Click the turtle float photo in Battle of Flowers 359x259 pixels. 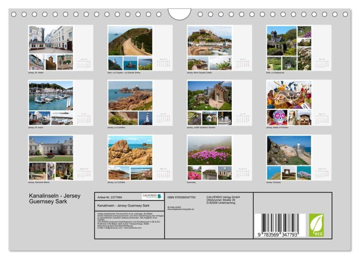(x=289, y=95)
